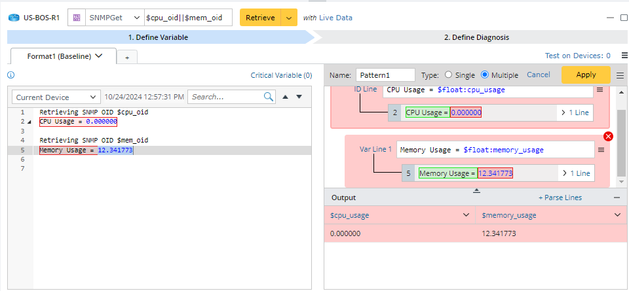
Task: Click the search magnifier icon
Action: click(x=269, y=97)
